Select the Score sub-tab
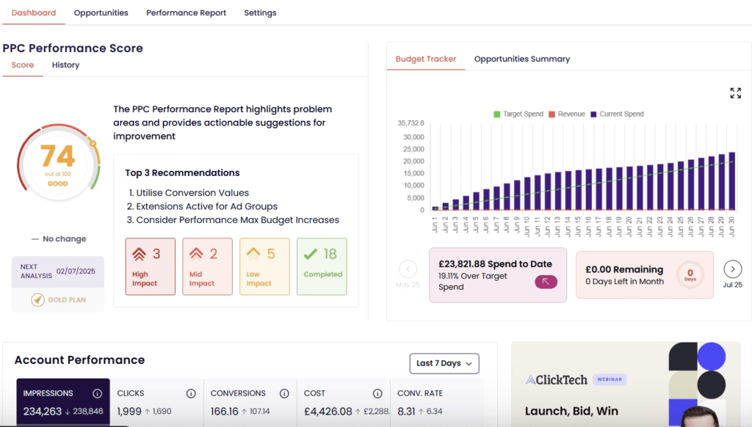Screen dimensions: 752x427 pos(23,65)
